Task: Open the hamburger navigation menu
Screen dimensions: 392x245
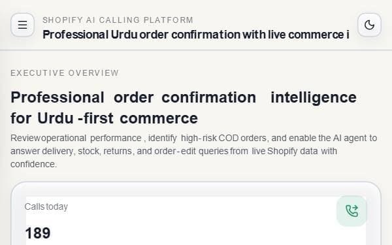Action: click(x=22, y=25)
